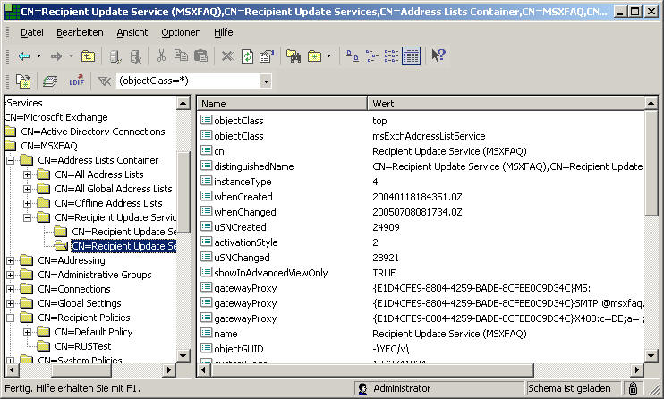Viewport: 664px width, 399px height.
Task: Expand the CN=Addressing node
Action: [x=10, y=261]
